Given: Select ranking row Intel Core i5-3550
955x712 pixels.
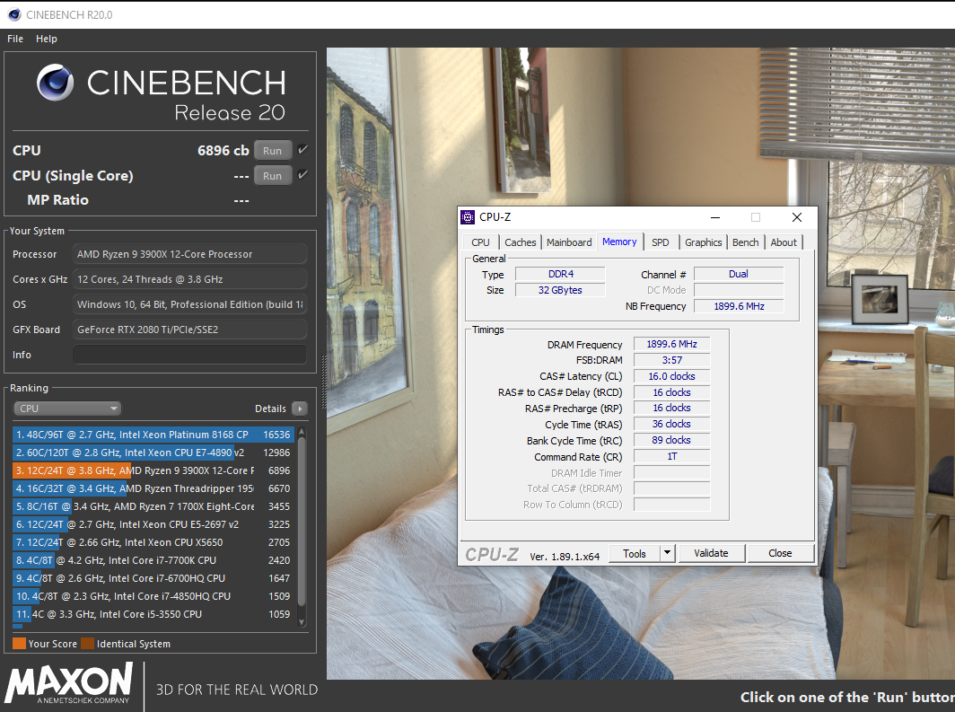Looking at the screenshot, I should (x=153, y=614).
